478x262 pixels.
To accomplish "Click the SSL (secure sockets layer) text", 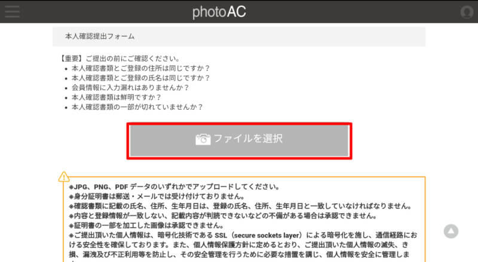I will click(x=259, y=235).
